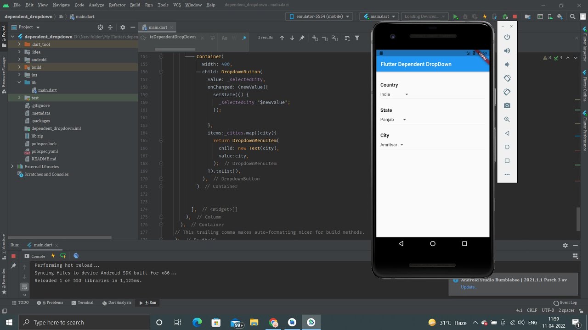Open Microsoft Edge from Windows taskbar
This screenshot has height=330, width=588.
tap(197, 323)
